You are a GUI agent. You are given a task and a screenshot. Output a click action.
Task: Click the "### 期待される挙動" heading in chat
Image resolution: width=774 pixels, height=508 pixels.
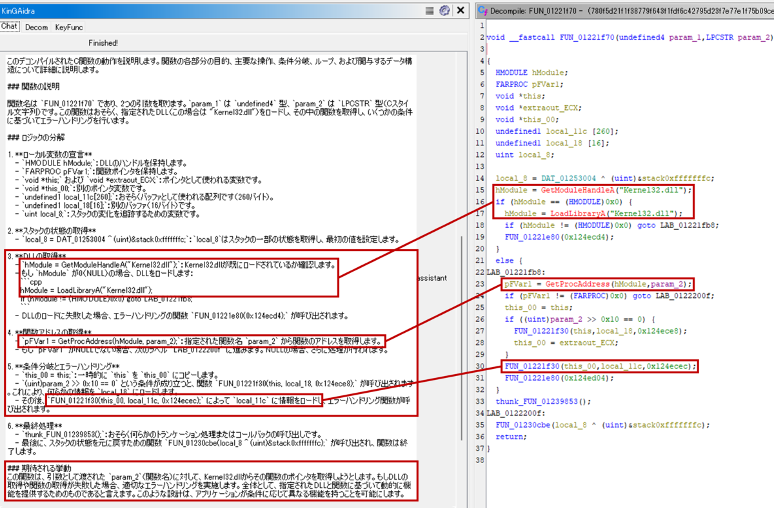[x=39, y=467]
